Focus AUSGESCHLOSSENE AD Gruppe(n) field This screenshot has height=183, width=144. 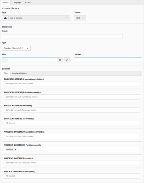[72, 176]
